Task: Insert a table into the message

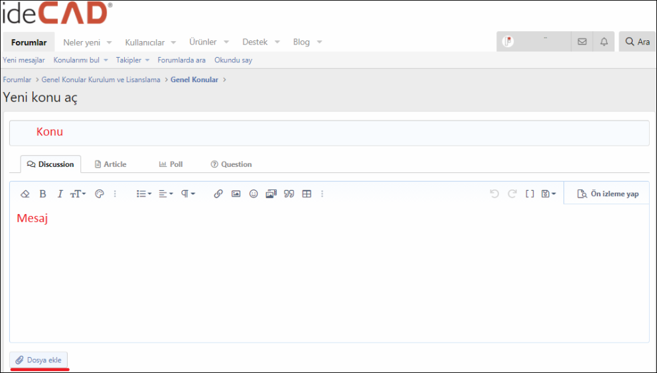Action: tap(307, 194)
